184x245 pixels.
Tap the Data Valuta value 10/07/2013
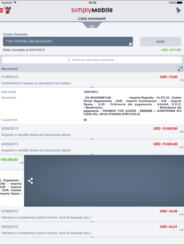click(x=91, y=92)
